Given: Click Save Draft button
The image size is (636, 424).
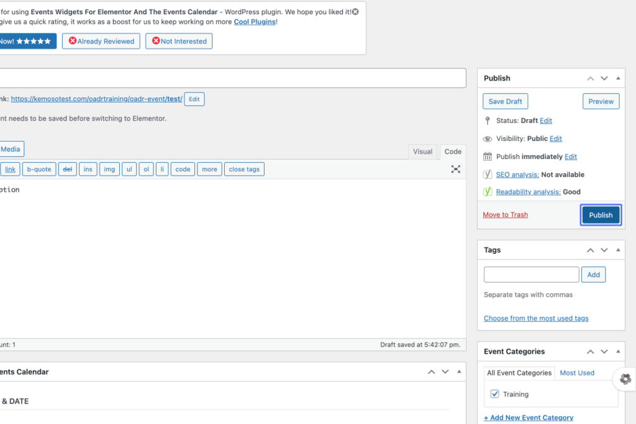Looking at the screenshot, I should click(x=506, y=101).
